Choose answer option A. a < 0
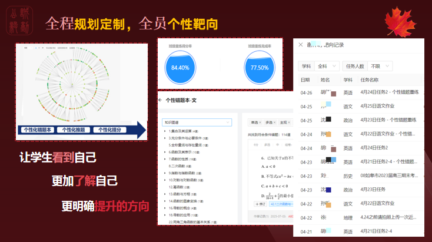This screenshot has height=242, width=432. coord(268,167)
